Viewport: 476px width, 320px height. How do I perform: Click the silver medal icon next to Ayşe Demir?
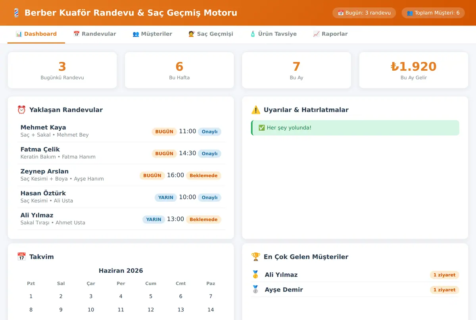[255, 290]
